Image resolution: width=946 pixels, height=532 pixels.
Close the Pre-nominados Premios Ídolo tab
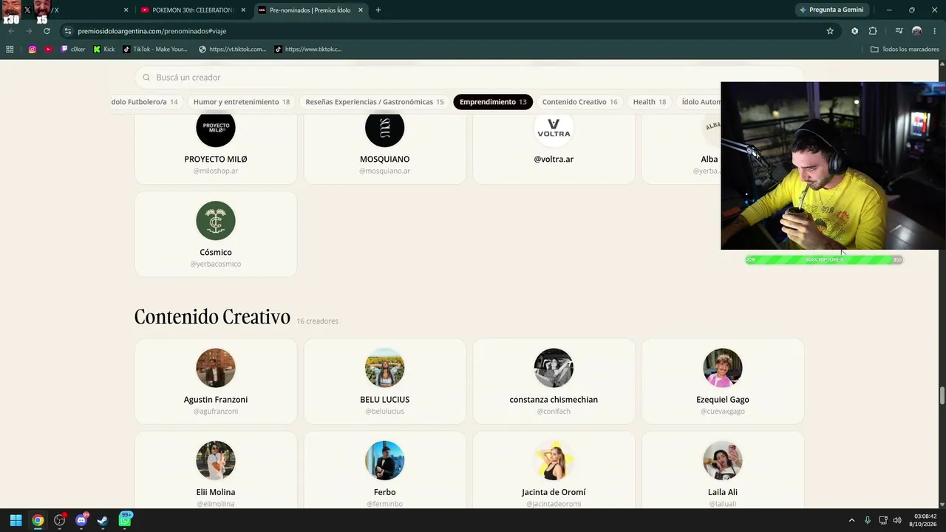click(361, 10)
